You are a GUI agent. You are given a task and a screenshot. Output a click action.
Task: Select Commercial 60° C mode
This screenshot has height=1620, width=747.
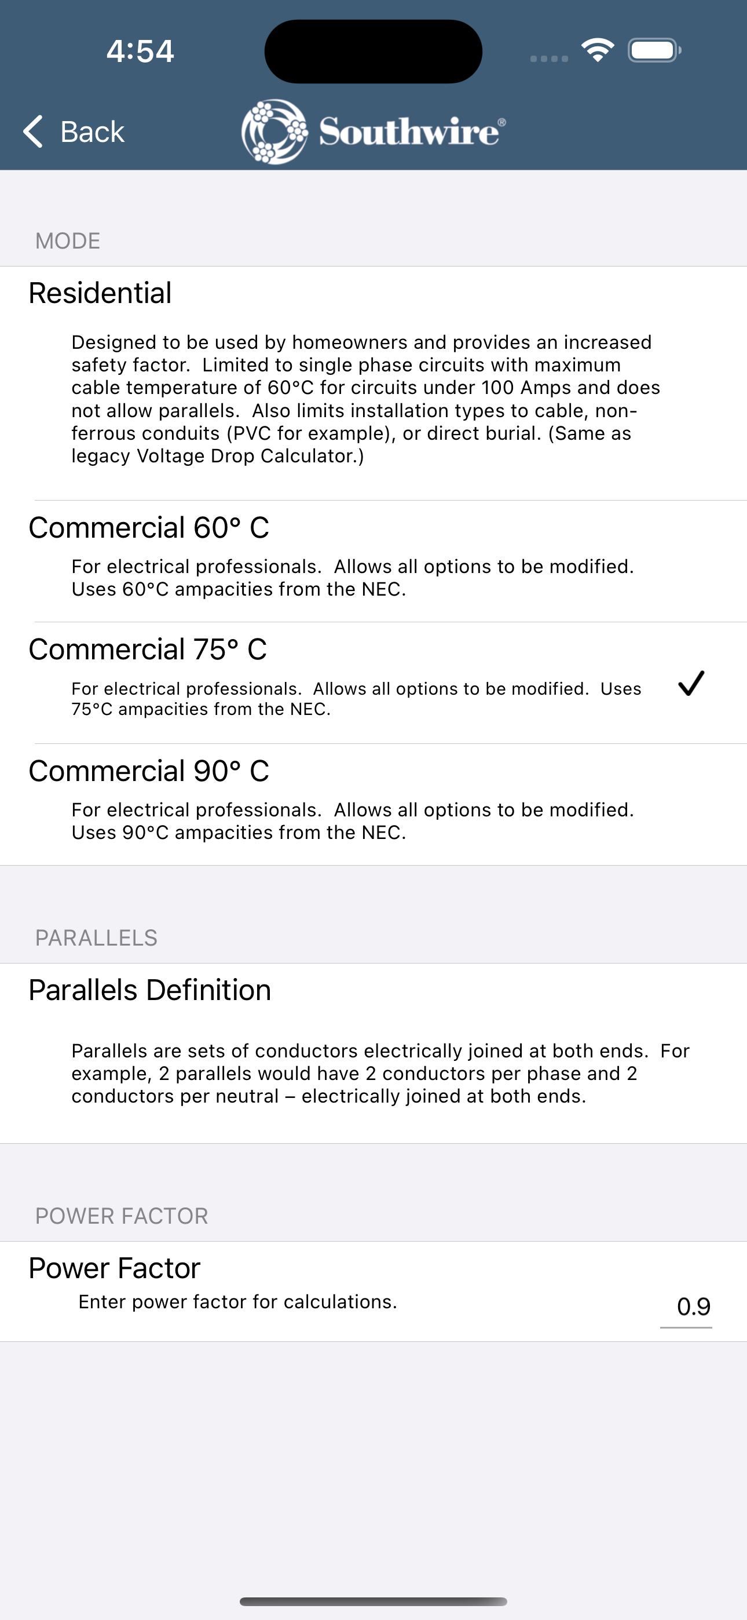click(373, 561)
